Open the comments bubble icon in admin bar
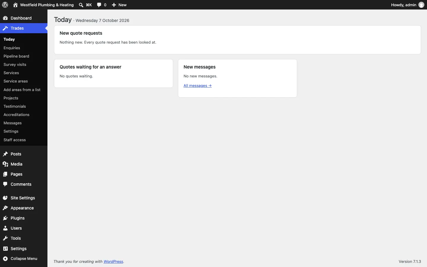Viewport: 427px width, 267px height. (99, 5)
